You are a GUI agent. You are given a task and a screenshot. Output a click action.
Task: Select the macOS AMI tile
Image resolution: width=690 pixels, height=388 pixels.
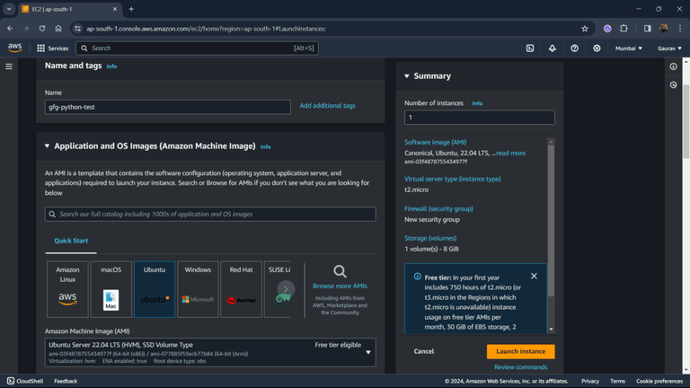pyautogui.click(x=111, y=289)
